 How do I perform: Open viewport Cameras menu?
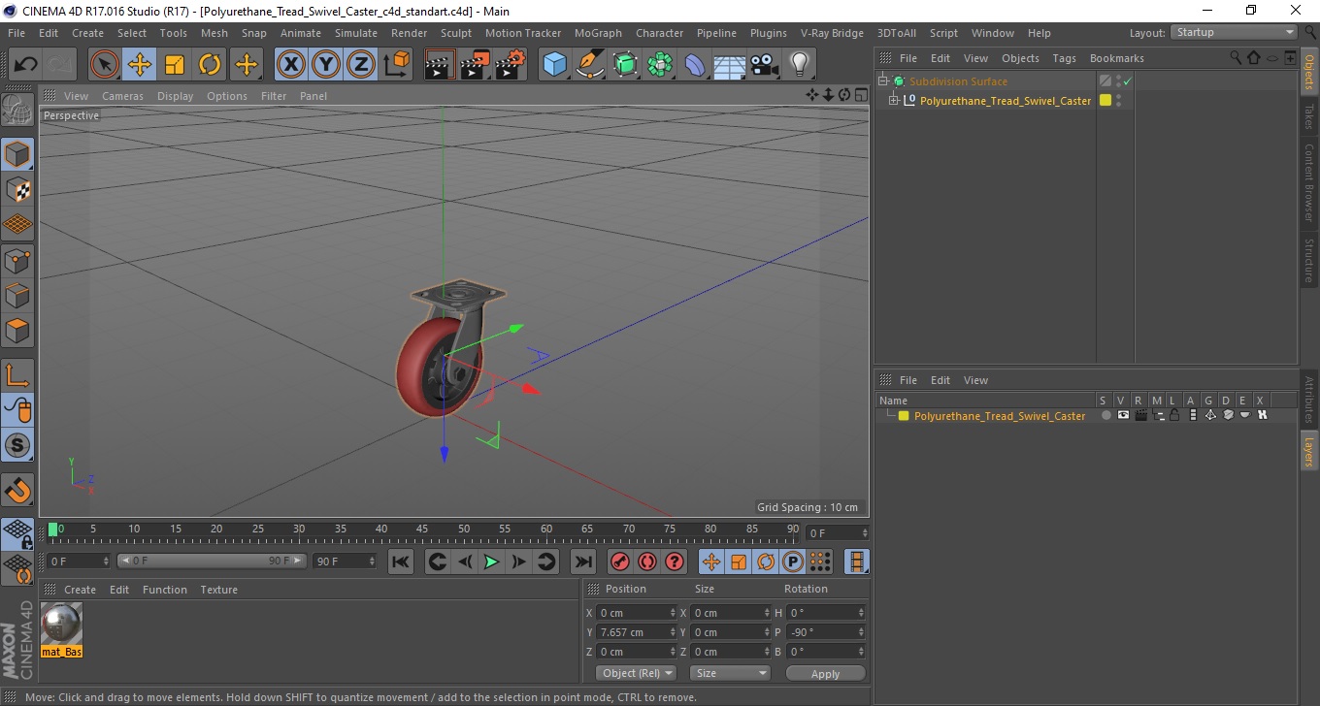point(122,96)
